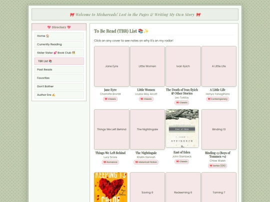Screen dimensions: 270x202
Task: Click the Redeeming 6 cover placeholder
Action: click(183, 187)
